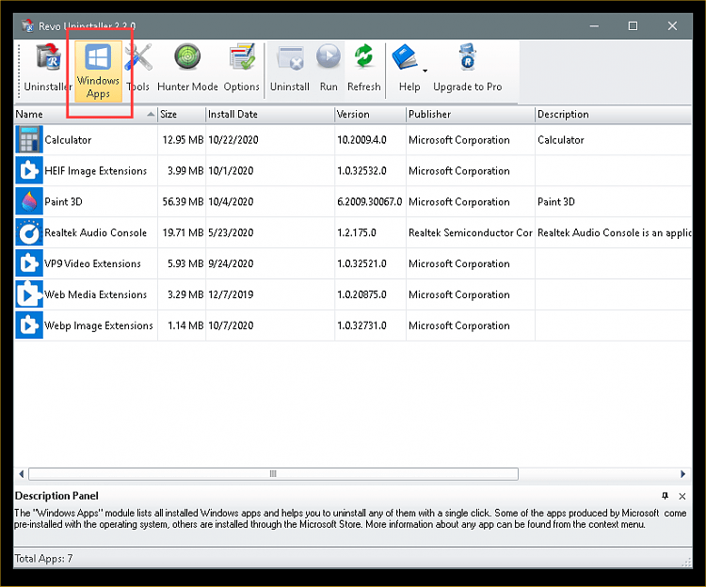Click the Calculator app icon
The image size is (706, 587).
tap(29, 140)
